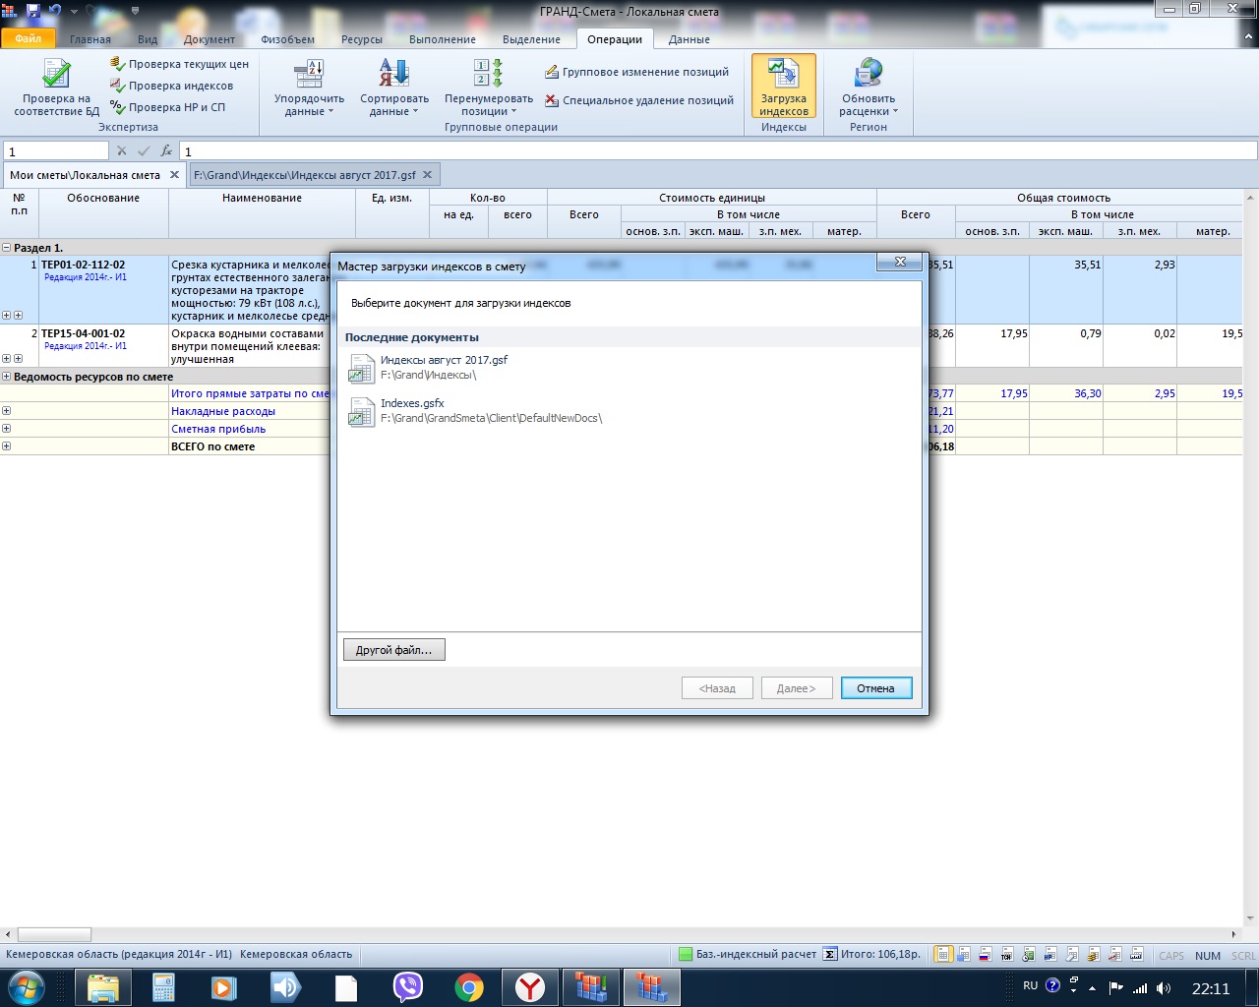The image size is (1259, 1007).
Task: Click the fx function icon in formula bar
Action: 166,151
